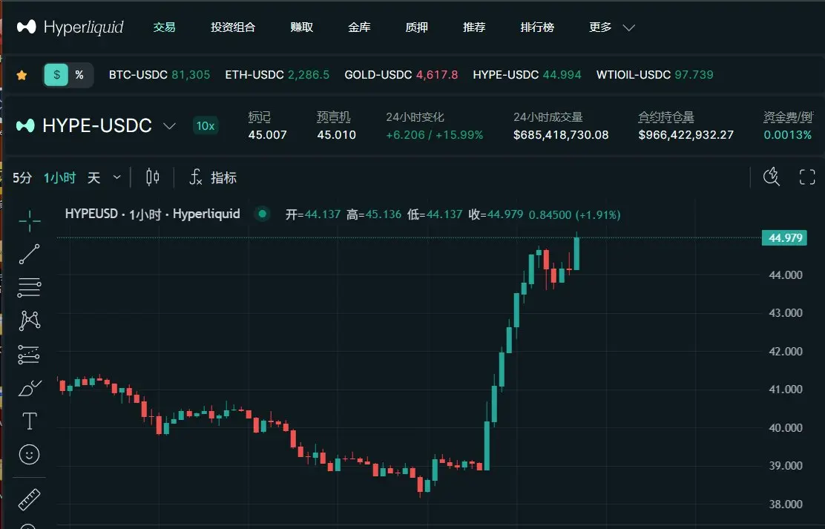Click the 10x leverage badge
The height and width of the screenshot is (529, 825).
click(x=206, y=126)
